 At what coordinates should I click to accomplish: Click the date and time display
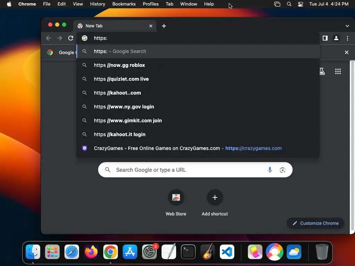point(329,4)
